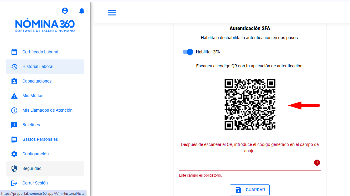Viewport: 350px width, 196px height.
Task: Go to Capacitaciones section
Action: click(45, 81)
